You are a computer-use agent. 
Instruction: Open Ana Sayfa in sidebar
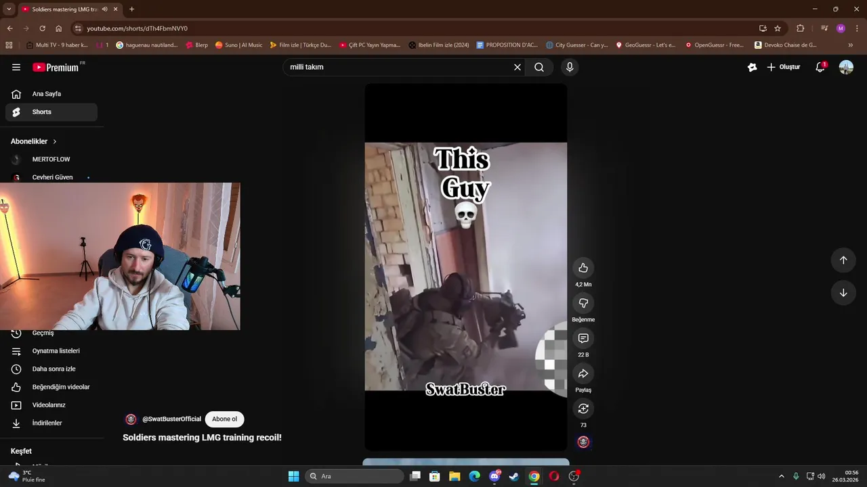pos(51,94)
